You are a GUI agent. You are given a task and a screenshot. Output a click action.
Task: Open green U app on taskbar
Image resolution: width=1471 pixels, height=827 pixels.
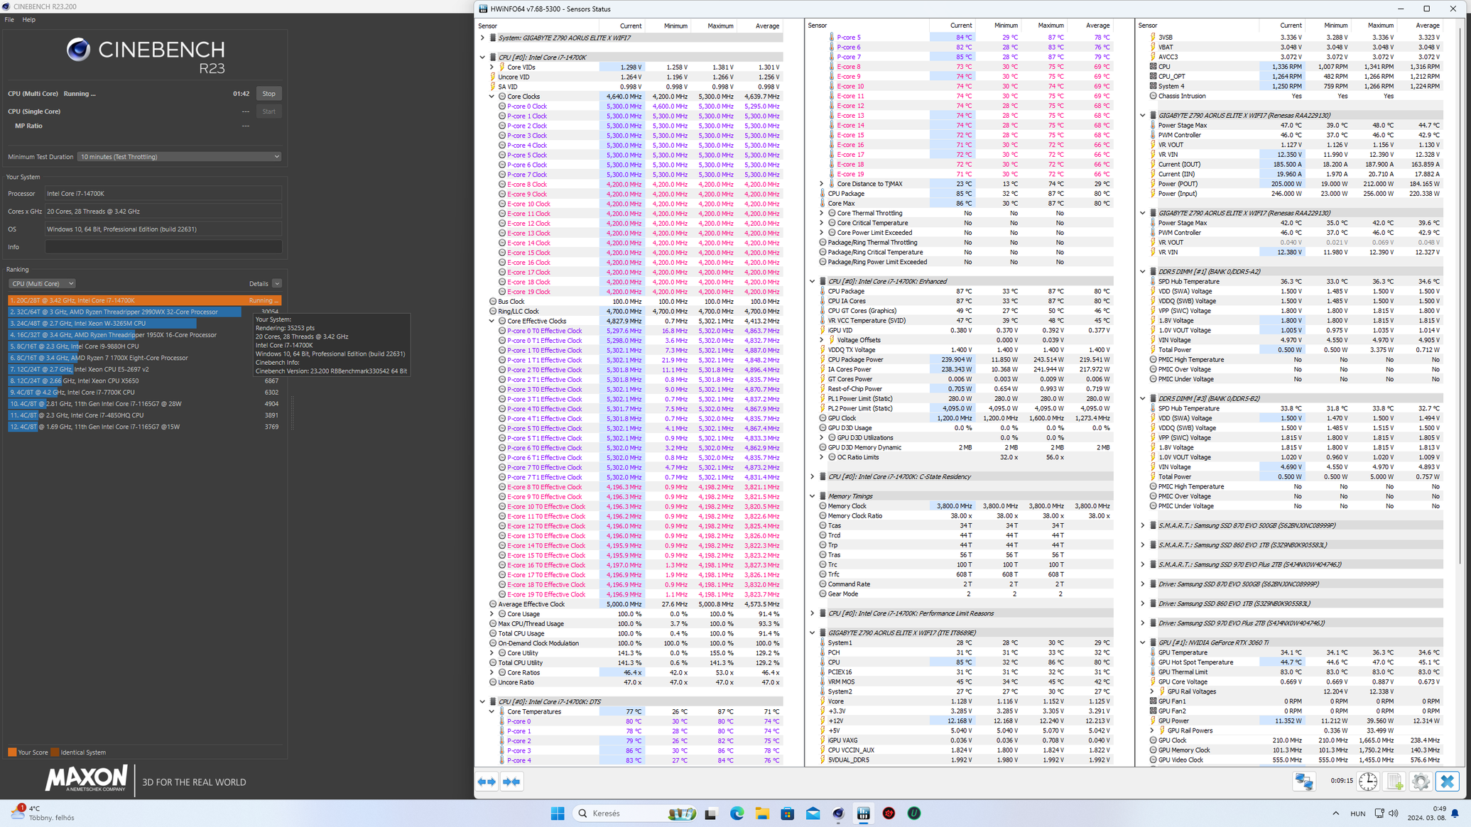pyautogui.click(x=914, y=814)
